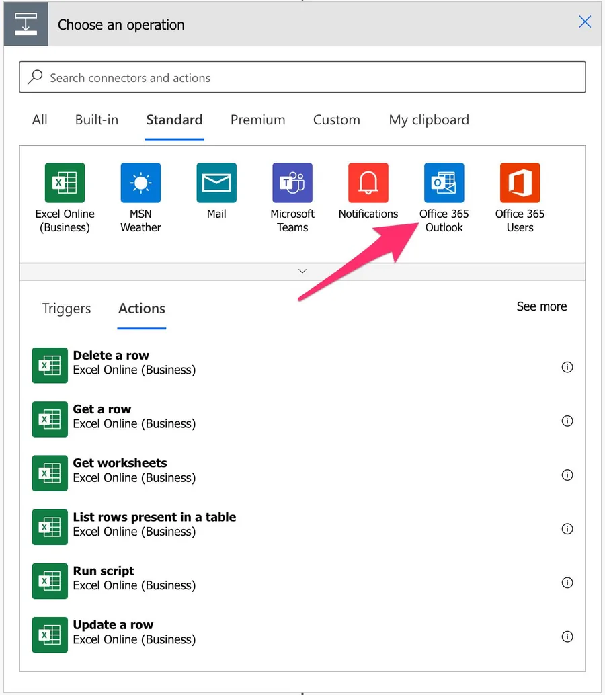Screen dimensions: 605x695
Task: Show info for Update a row action
Action: pos(567,637)
